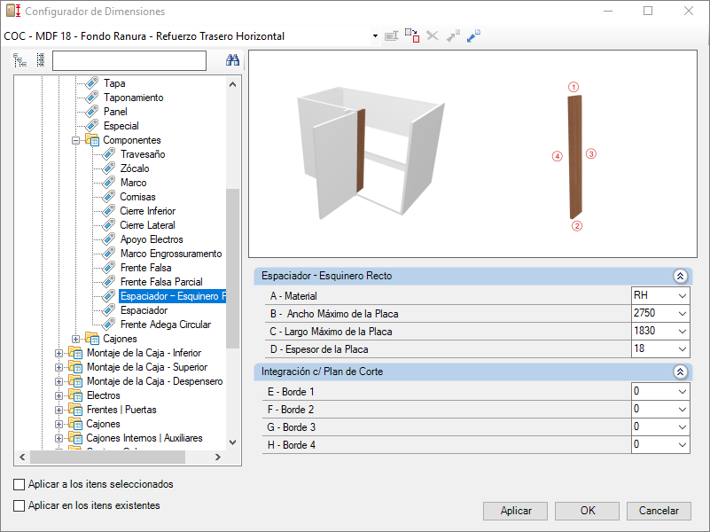Click the Marco tag icon
710x532 pixels.
(109, 183)
